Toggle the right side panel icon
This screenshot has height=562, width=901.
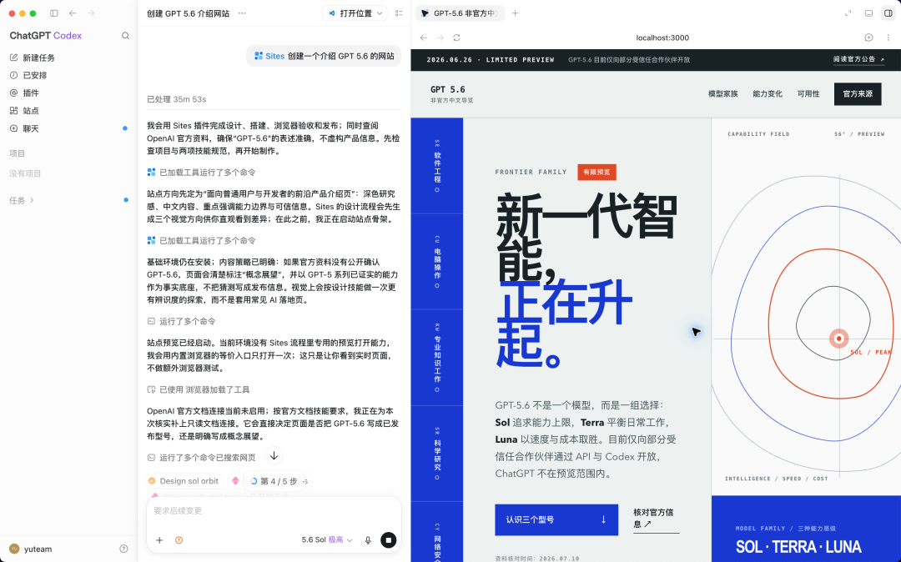pyautogui.click(x=888, y=13)
